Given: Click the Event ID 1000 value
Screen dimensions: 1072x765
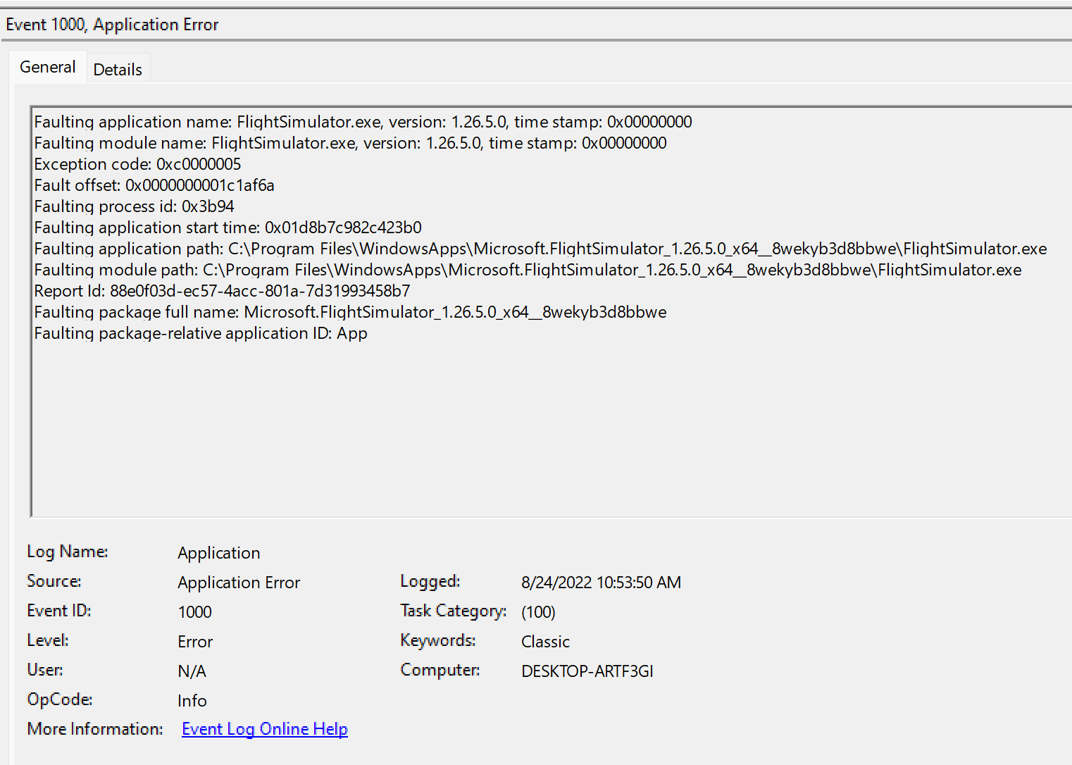Looking at the screenshot, I should tap(194, 611).
